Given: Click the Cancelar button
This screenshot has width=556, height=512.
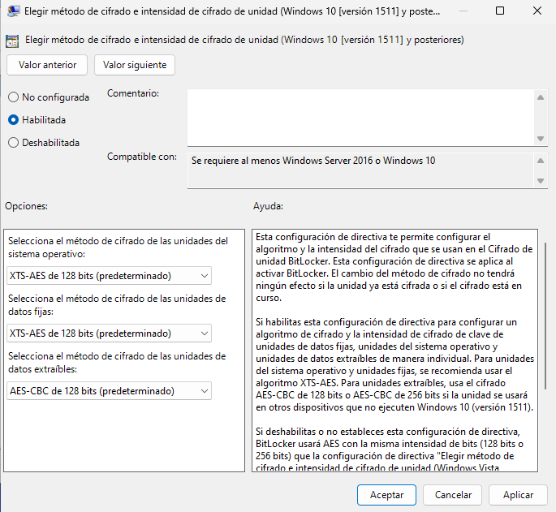Looking at the screenshot, I should click(x=453, y=495).
